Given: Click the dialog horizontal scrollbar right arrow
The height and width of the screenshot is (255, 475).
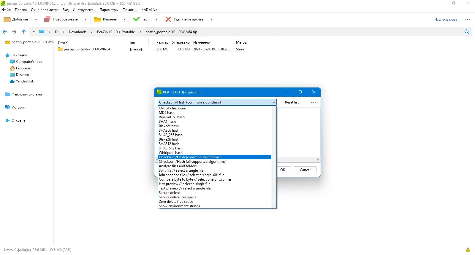Looking at the screenshot, I should (318, 160).
